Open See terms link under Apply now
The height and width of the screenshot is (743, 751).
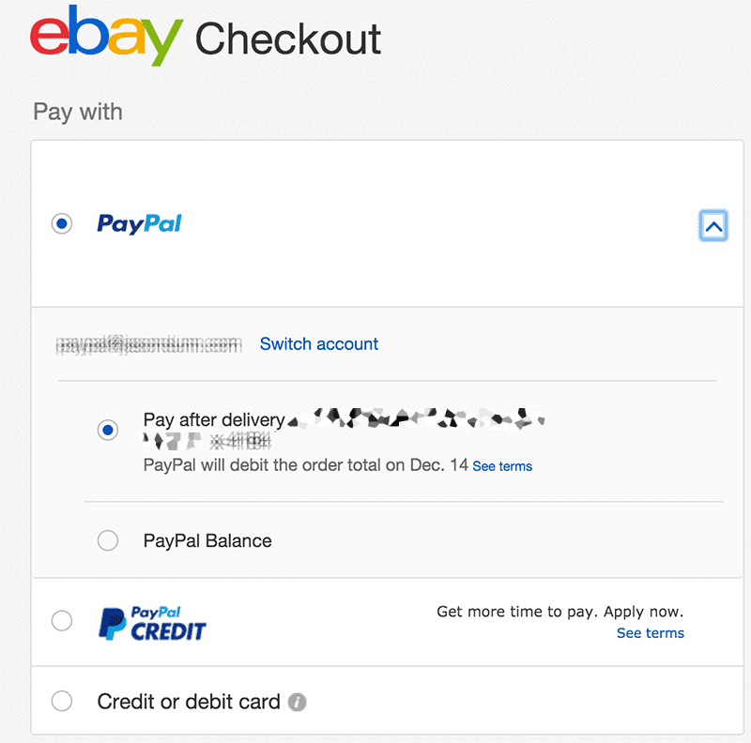coord(650,633)
